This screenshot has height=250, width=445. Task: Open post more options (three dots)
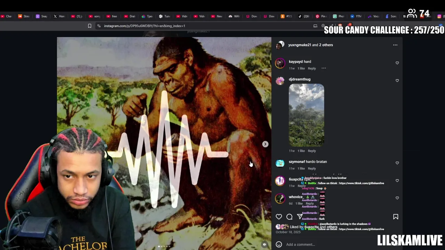pyautogui.click(x=395, y=45)
